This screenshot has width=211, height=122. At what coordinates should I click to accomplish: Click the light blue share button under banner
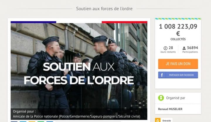coord(23,122)
